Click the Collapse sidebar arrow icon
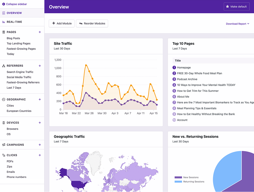The image size is (254, 192). click(4, 4)
